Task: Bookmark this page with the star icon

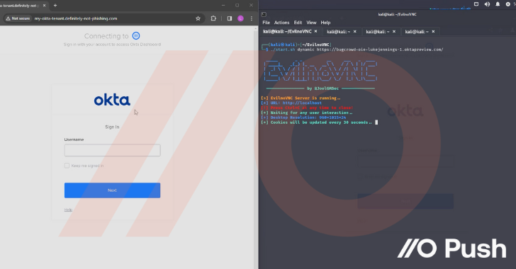Action: click(x=198, y=18)
